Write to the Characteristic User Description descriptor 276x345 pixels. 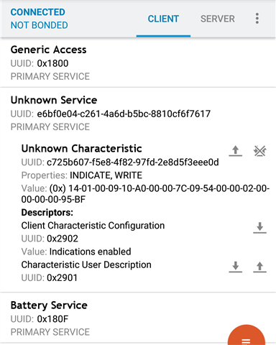click(259, 267)
